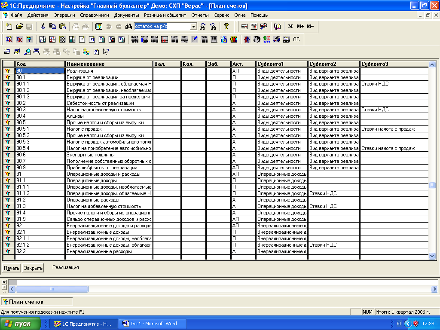The width and height of the screenshot is (440, 330).
Task: Click the Open file folder icon
Action: [19, 26]
